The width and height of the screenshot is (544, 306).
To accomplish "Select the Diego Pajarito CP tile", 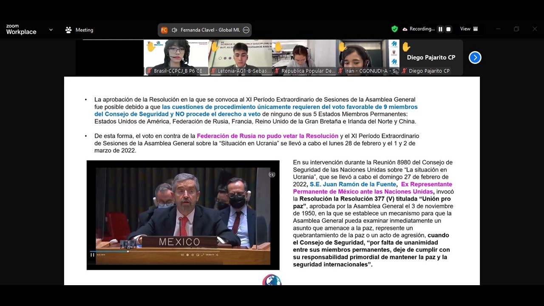I will (x=431, y=57).
